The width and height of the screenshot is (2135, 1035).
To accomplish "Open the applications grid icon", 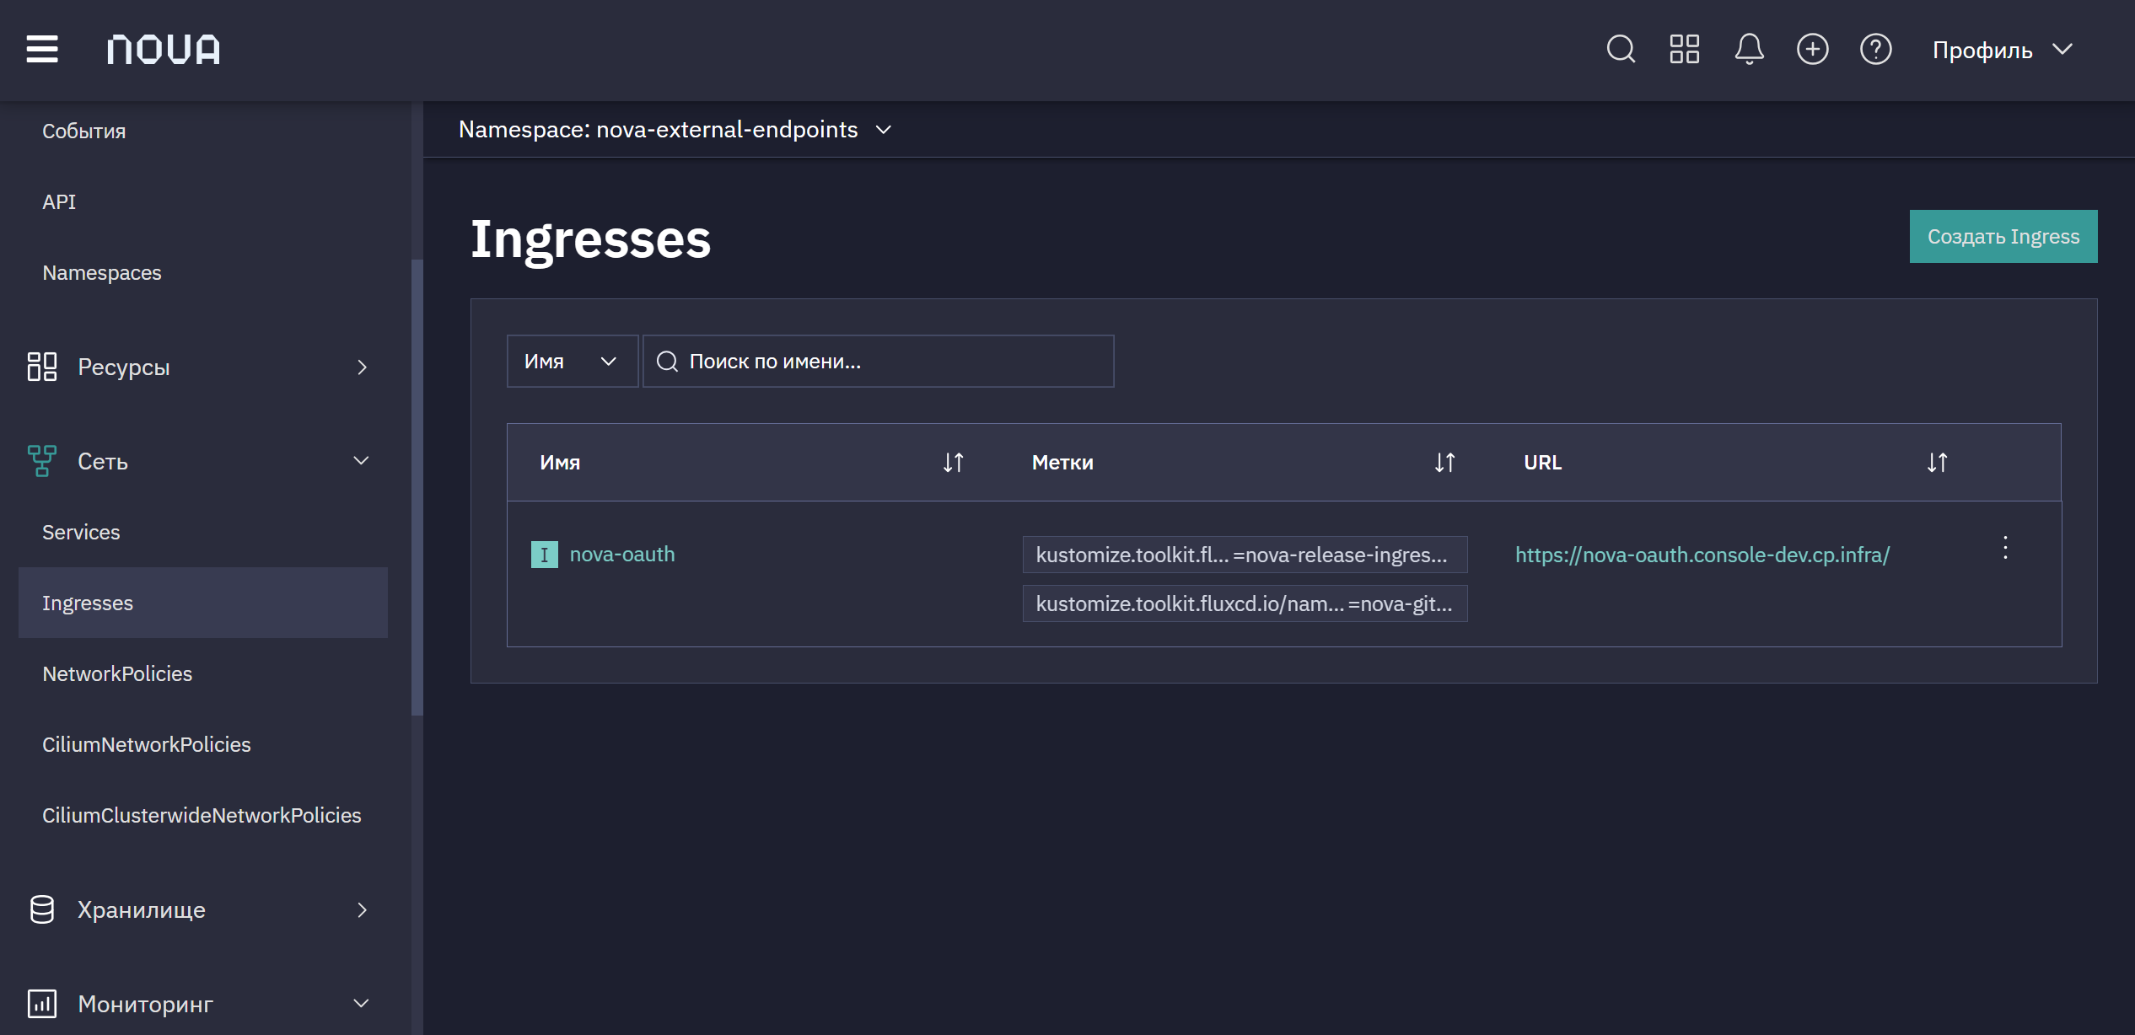I will click(x=1685, y=49).
